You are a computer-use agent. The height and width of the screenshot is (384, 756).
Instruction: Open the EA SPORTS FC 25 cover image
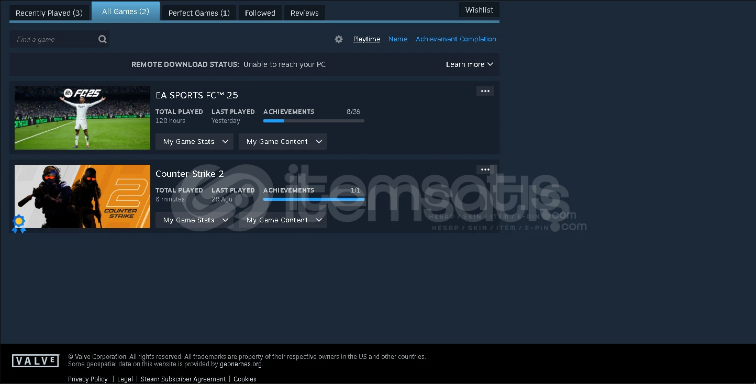[x=82, y=118]
